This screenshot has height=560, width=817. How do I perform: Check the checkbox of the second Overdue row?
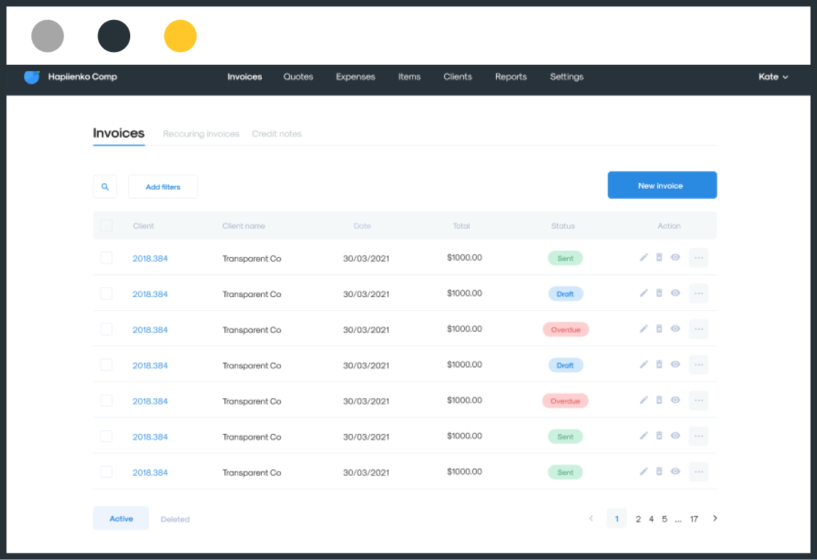point(106,400)
